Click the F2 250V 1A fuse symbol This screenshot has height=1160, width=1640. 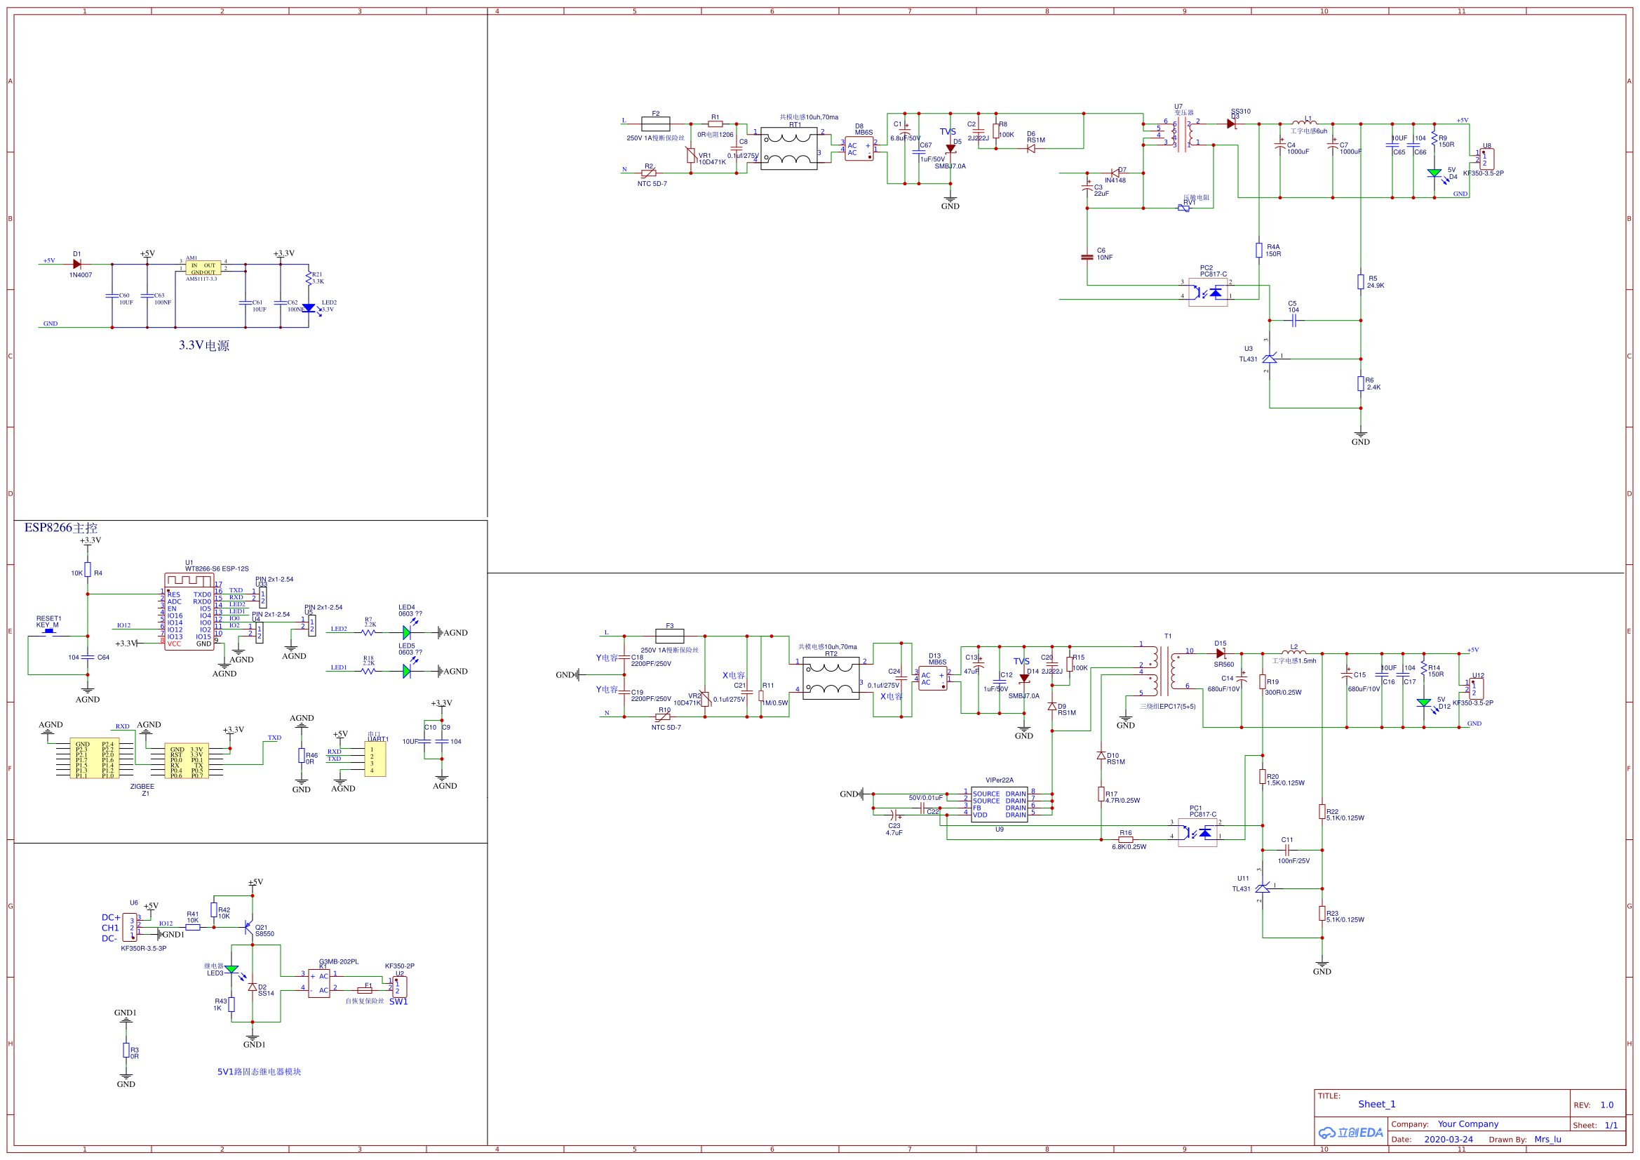(656, 124)
